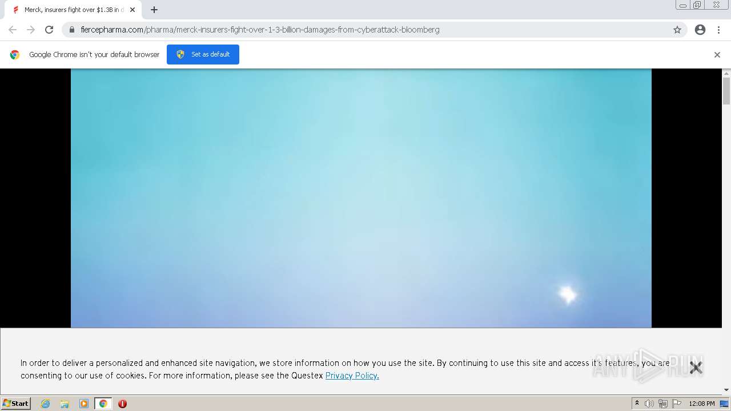
Task: Go forward to the next page
Action: 31,30
